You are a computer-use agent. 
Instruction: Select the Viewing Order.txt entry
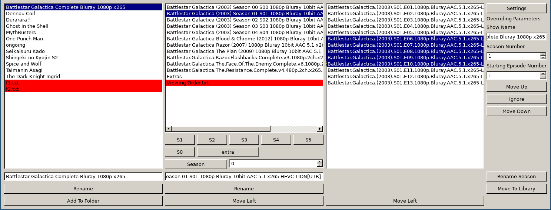(244, 83)
